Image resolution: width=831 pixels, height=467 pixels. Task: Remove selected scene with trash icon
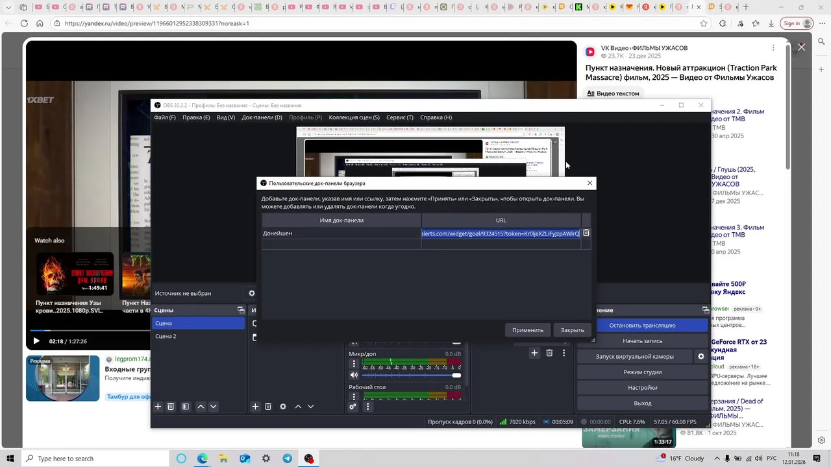click(171, 407)
